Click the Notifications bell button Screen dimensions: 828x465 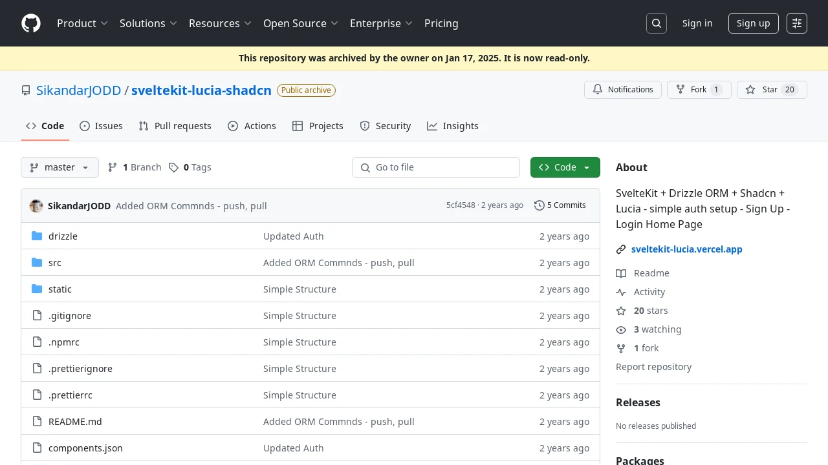623,90
